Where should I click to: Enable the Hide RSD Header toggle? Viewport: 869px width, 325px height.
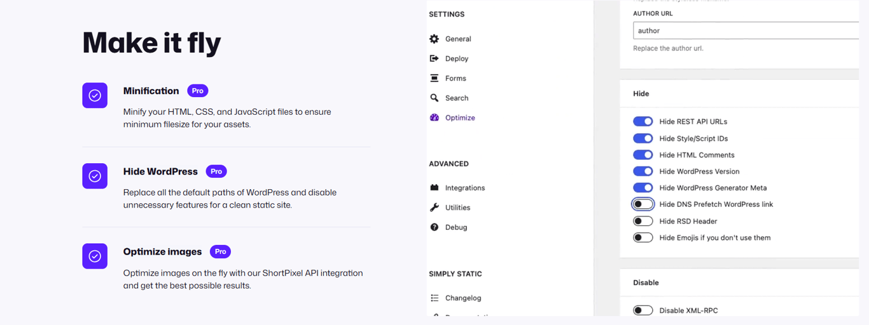(643, 221)
